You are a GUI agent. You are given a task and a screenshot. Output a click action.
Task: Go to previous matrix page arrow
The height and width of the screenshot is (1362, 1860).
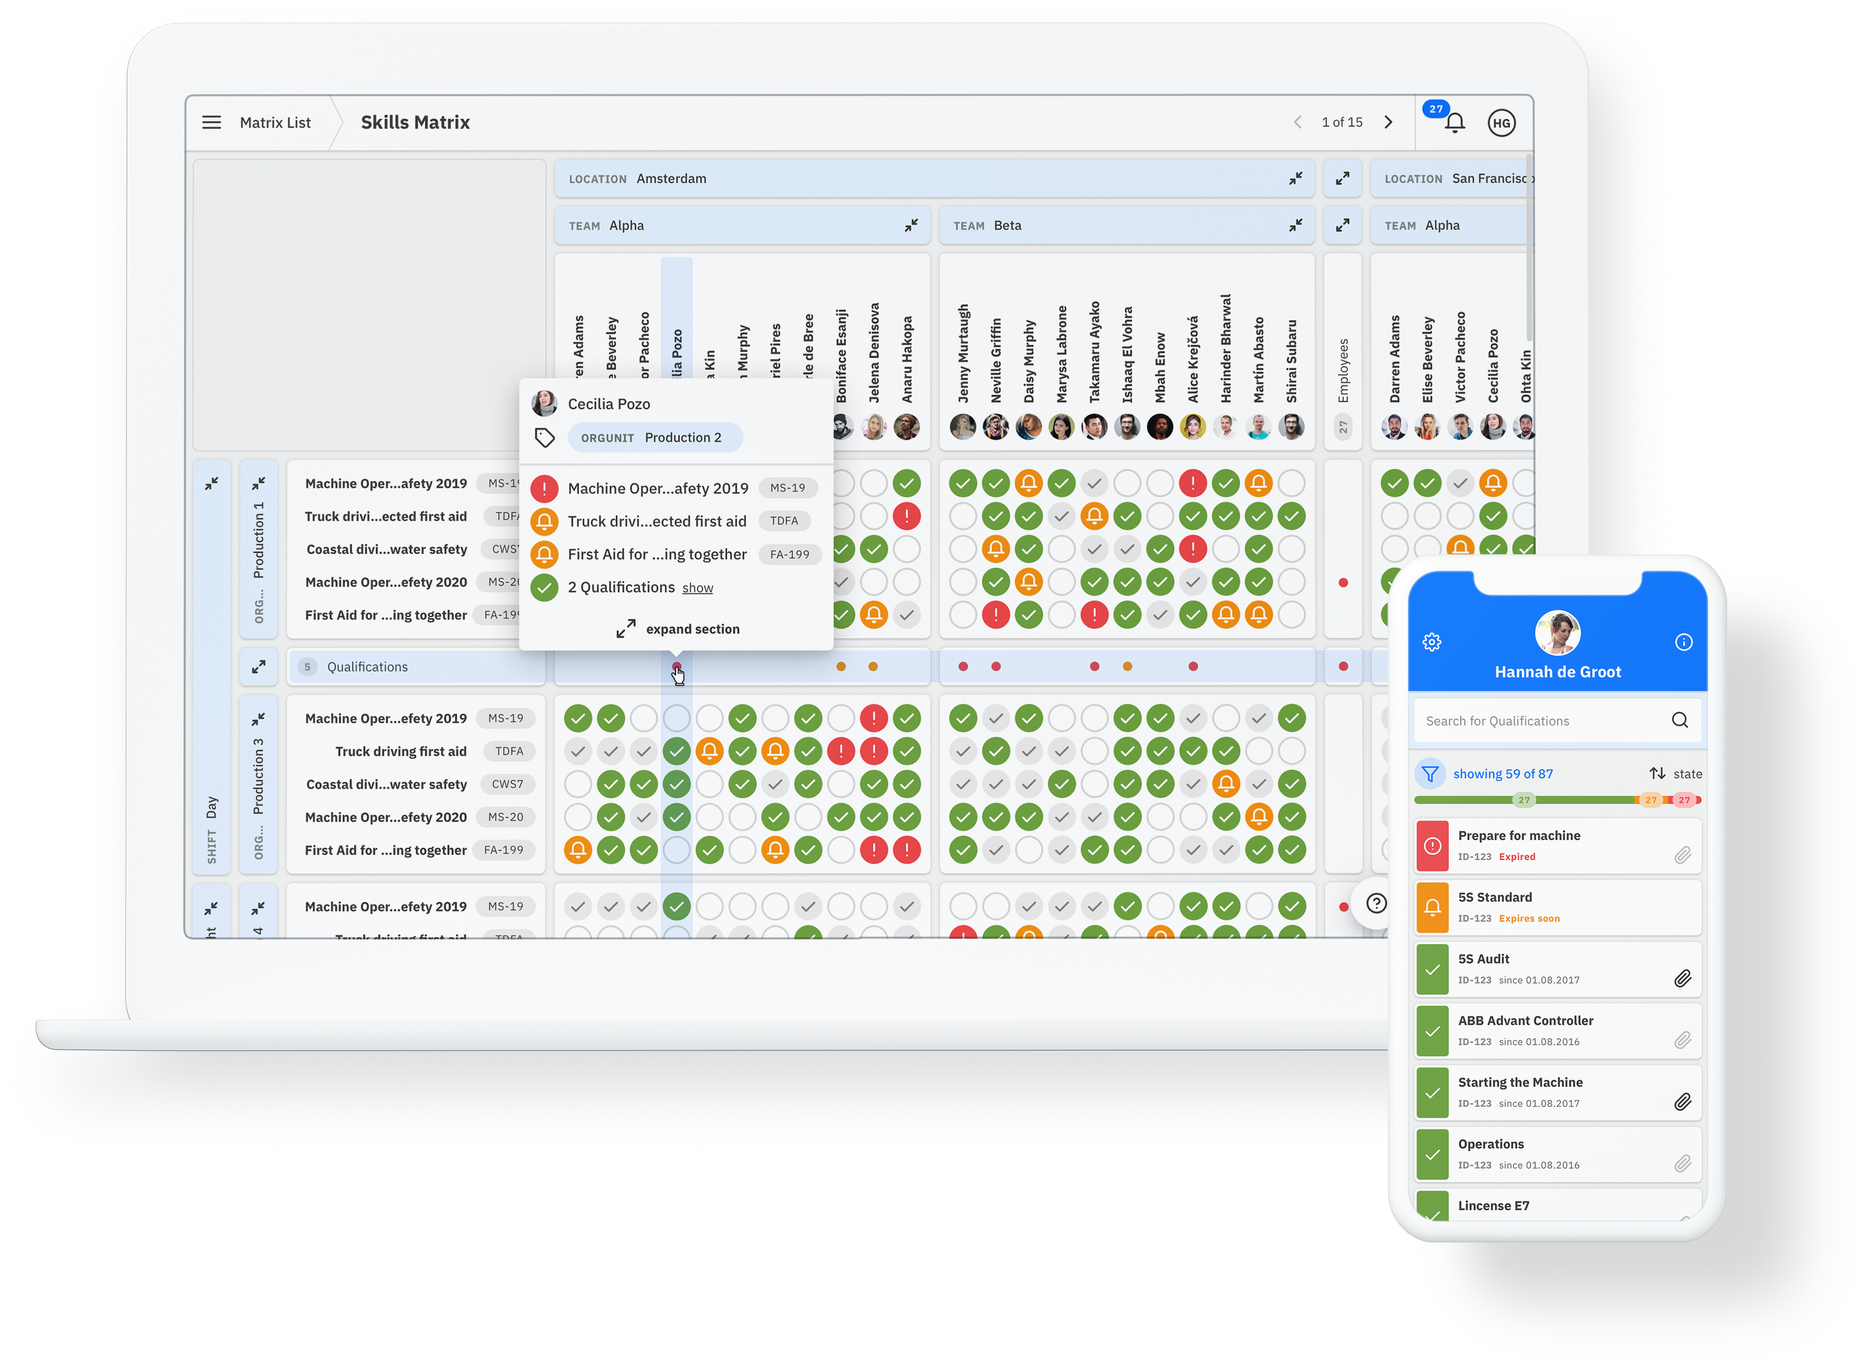coord(1298,122)
